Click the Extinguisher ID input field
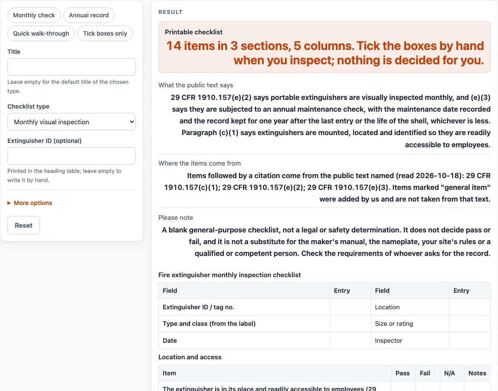 point(72,156)
